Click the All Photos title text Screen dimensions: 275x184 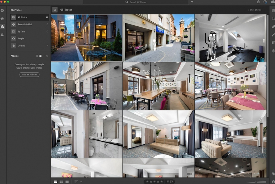(x=66, y=10)
